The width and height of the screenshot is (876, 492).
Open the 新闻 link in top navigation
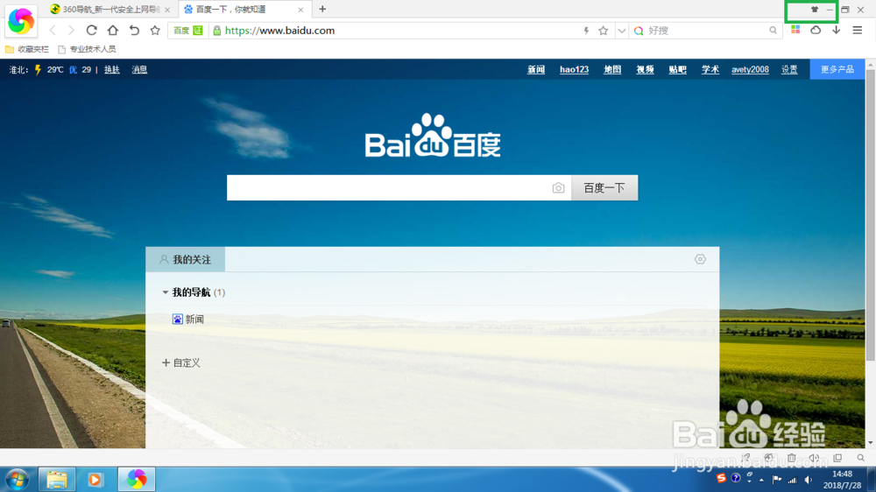[536, 70]
